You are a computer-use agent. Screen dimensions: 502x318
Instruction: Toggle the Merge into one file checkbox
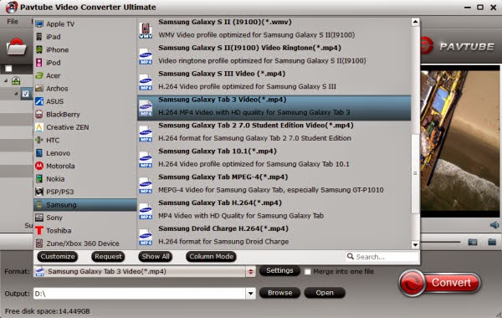[308, 272]
